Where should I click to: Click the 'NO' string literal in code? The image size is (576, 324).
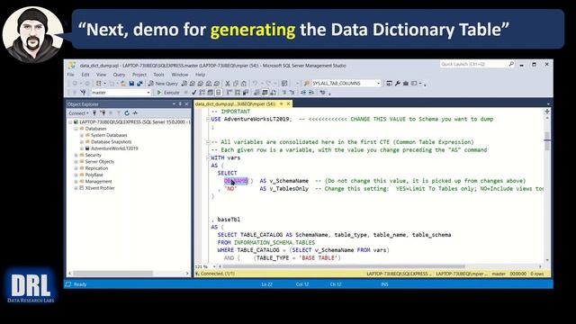coord(230,189)
